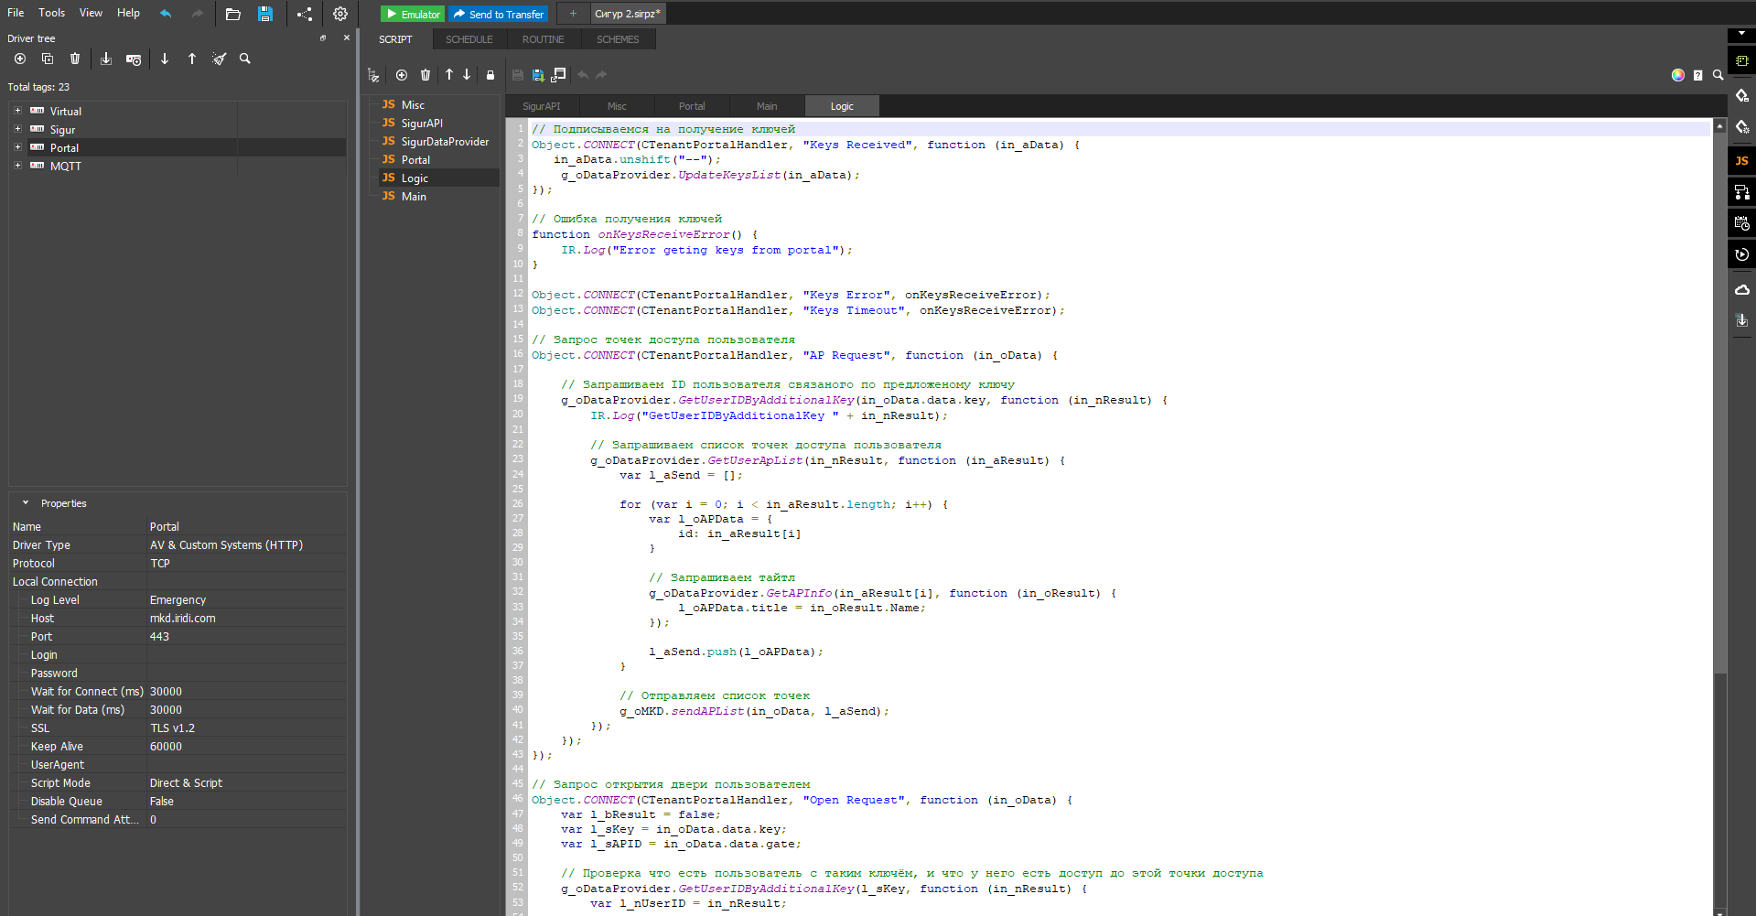The height and width of the screenshot is (916, 1756).
Task: Open the JS scripts panel in right sidebar
Action: [1741, 161]
